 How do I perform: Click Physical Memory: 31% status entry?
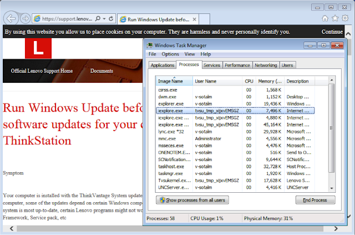[268, 218]
